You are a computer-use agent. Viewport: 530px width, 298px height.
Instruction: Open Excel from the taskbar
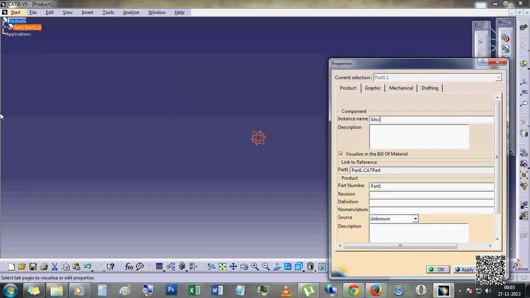click(194, 290)
